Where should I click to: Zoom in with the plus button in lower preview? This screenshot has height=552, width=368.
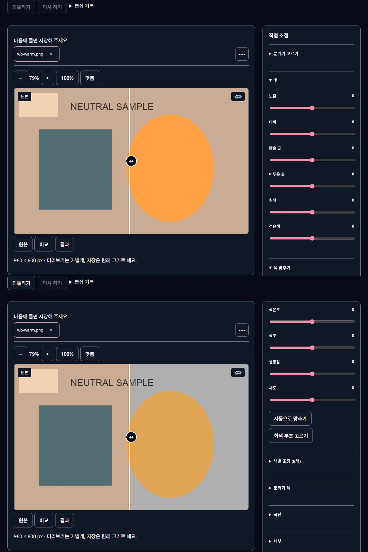[x=48, y=354]
